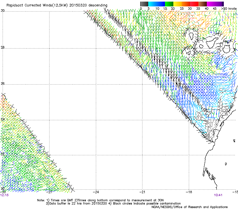Click the 30 latitude axis label
The image size is (238, 209).
[x=3, y=11]
